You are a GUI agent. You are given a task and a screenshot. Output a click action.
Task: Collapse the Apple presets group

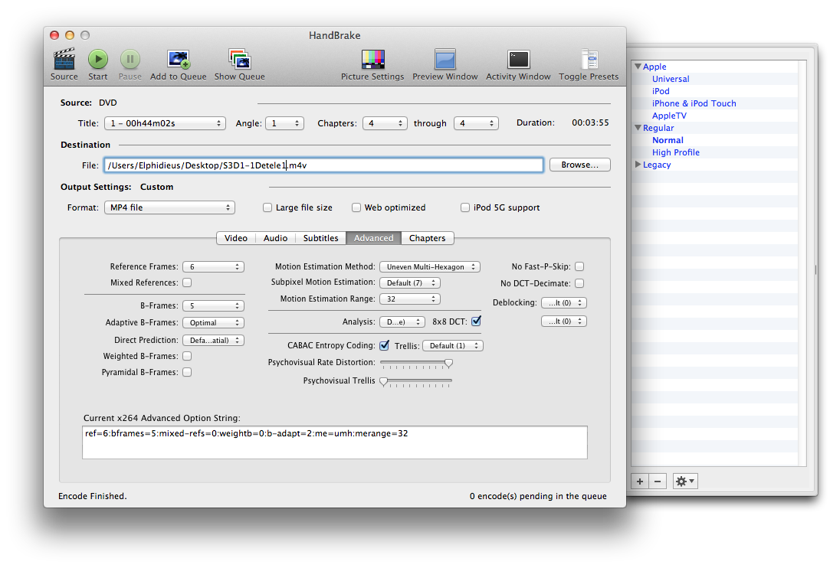(x=638, y=67)
